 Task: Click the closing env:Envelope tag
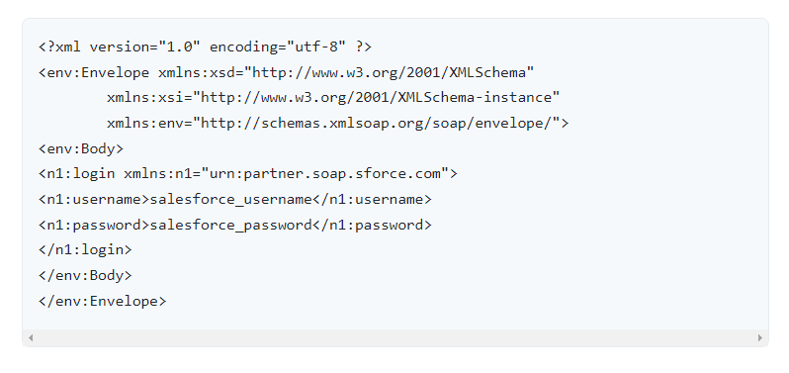click(102, 302)
